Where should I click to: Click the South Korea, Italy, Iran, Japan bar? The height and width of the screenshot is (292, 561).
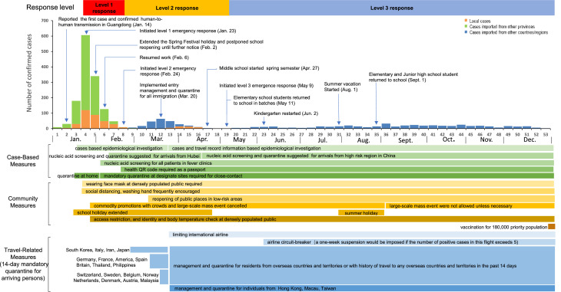click(149, 250)
